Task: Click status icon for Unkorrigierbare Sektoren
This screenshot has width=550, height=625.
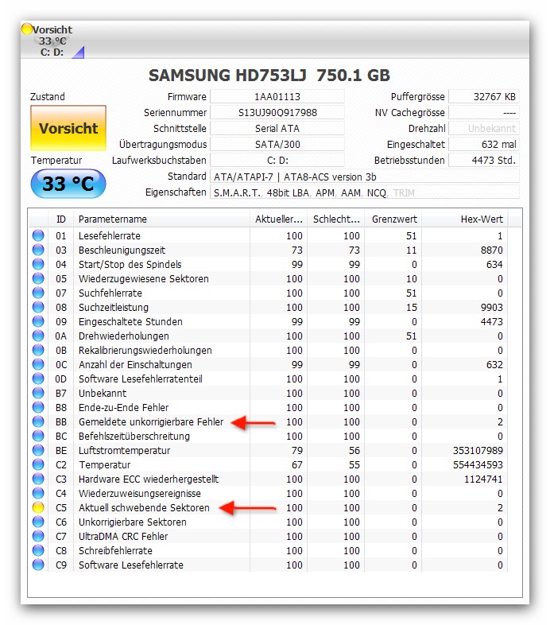Action: click(38, 522)
